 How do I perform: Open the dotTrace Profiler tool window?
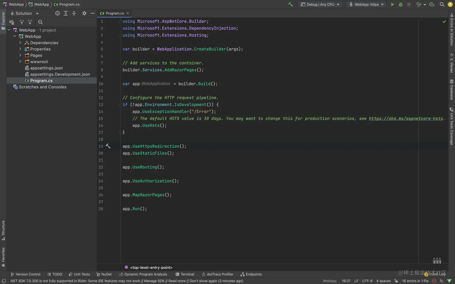click(217, 274)
